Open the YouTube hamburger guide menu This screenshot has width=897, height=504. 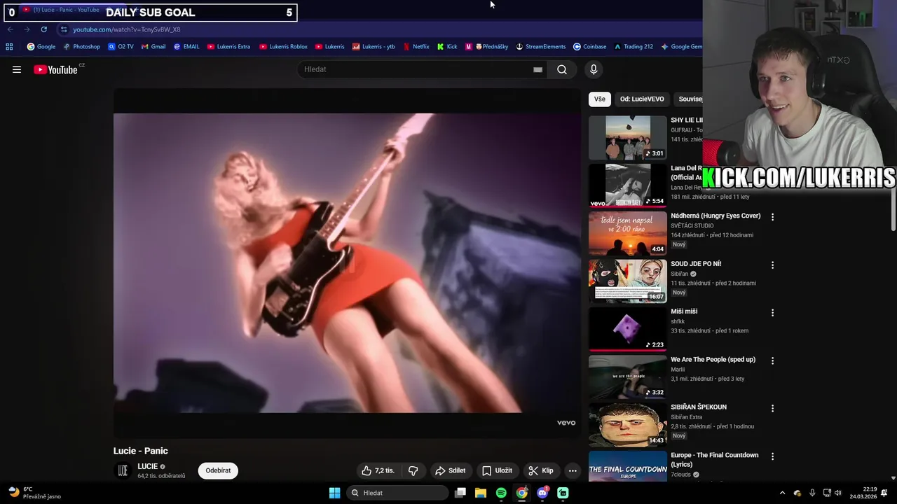coord(17,69)
